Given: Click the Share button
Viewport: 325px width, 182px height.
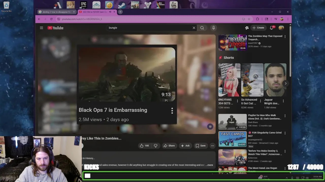Looking at the screenshot, I should [169, 146].
